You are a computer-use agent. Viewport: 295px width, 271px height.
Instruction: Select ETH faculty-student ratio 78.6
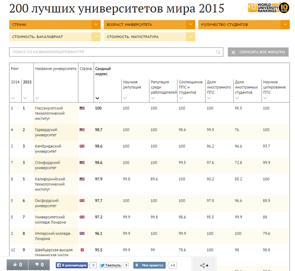[x=182, y=250]
